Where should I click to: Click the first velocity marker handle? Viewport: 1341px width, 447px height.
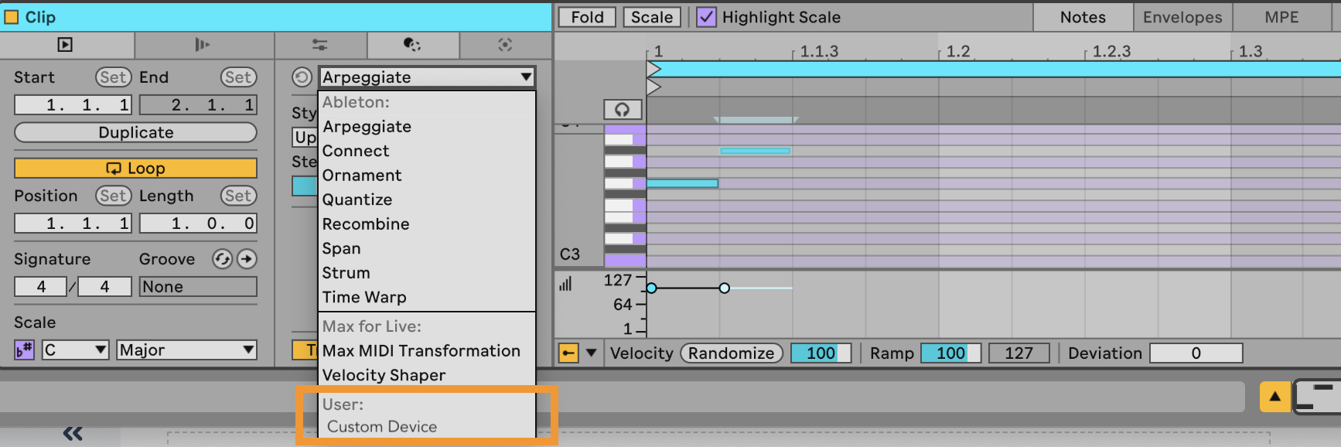651,288
